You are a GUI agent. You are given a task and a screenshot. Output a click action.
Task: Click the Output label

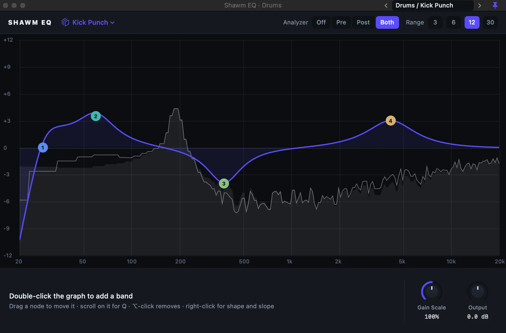click(478, 307)
